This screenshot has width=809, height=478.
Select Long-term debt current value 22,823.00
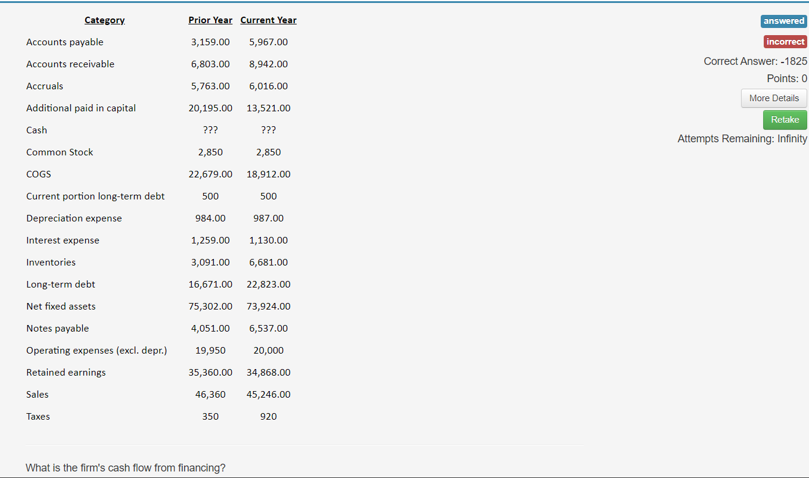pyautogui.click(x=269, y=285)
